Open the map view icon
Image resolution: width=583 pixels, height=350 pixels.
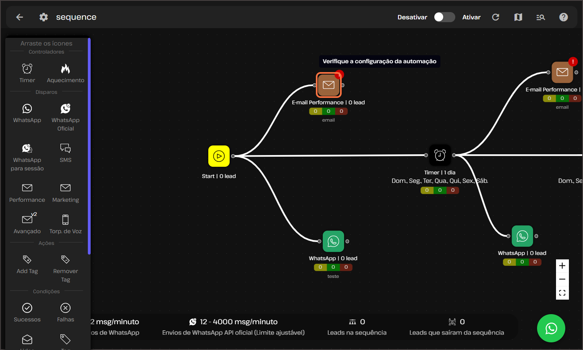tap(518, 17)
